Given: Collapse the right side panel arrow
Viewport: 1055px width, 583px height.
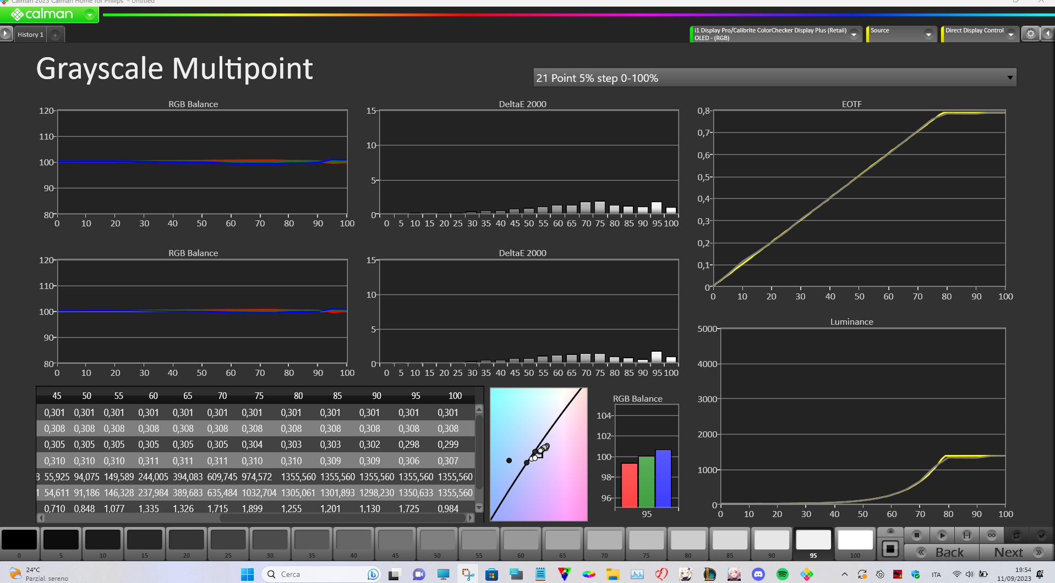Looking at the screenshot, I should click(x=1047, y=34).
